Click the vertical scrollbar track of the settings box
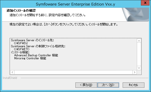 [139, 54]
